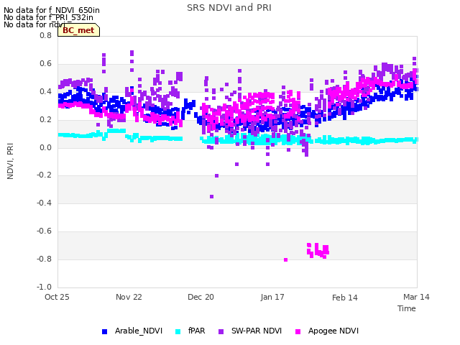The width and height of the screenshot is (460, 345).
Task: Click the Mar 14 x-axis label
Action: click(416, 297)
